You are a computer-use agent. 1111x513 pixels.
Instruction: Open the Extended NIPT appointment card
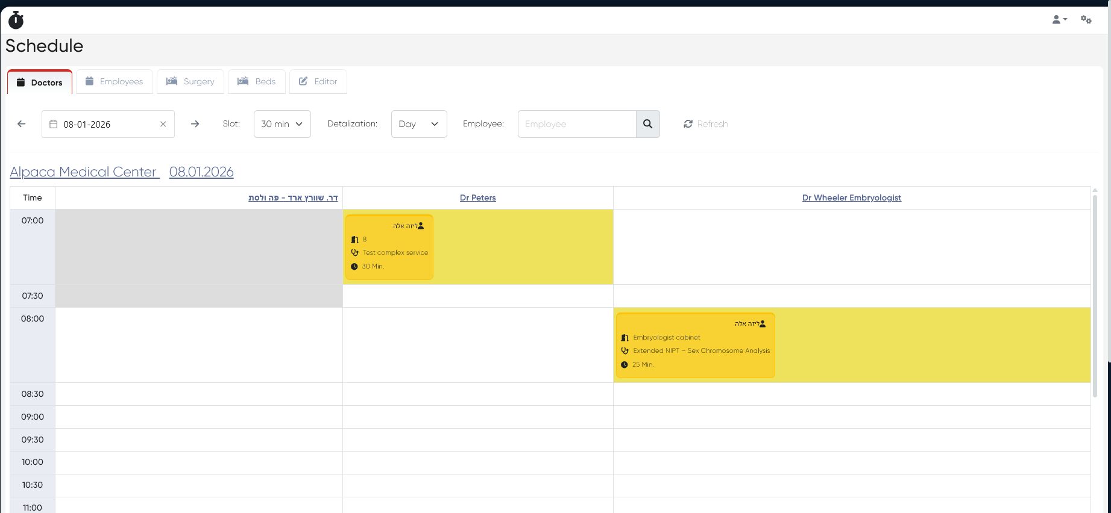click(x=694, y=346)
